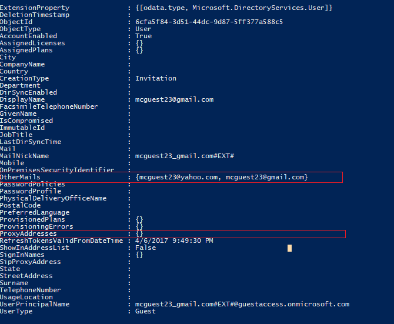Click the FacsimileTelephoneNumber property label

49,106
